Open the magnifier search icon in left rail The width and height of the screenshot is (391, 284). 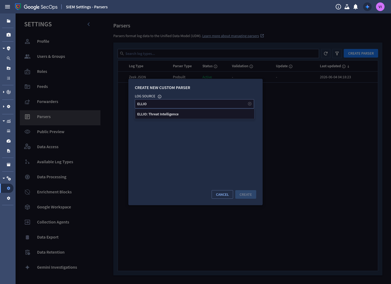pyautogui.click(x=9, y=58)
